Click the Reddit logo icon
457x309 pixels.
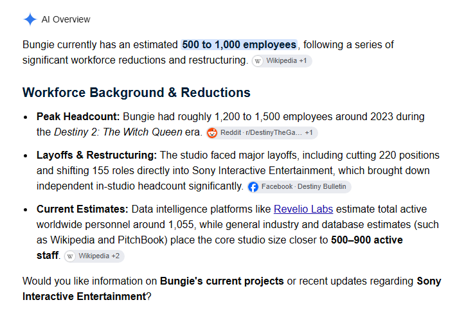coord(212,133)
